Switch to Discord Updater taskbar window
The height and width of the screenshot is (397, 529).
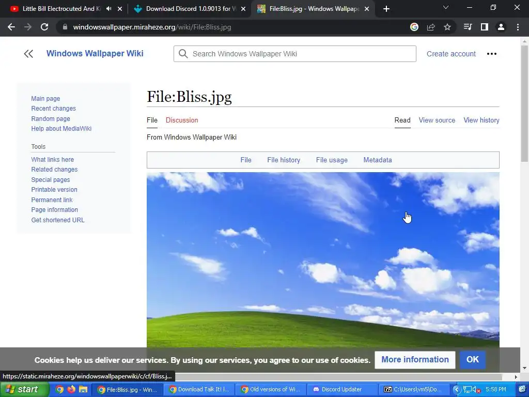coord(343,390)
